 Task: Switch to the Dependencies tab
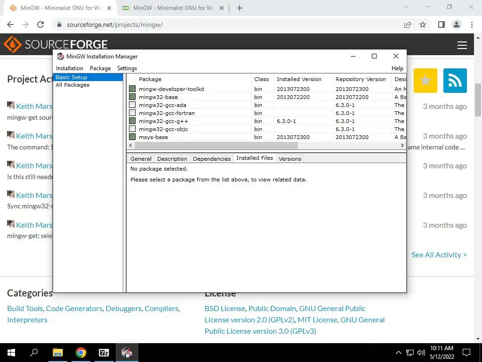212,159
